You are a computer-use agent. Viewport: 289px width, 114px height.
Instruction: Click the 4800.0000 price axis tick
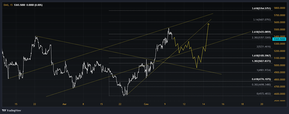click(280, 80)
